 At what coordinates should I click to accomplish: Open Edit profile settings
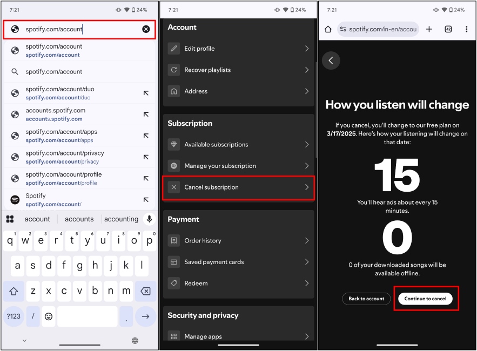(x=239, y=49)
